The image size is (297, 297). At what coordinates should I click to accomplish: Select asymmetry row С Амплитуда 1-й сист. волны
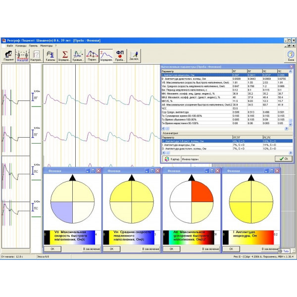click(227, 141)
